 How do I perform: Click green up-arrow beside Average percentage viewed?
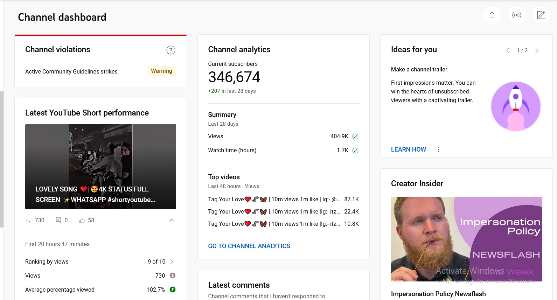click(x=172, y=289)
